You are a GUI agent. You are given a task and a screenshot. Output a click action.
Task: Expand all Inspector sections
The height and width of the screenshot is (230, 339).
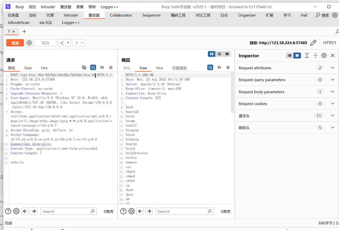(x=307, y=56)
